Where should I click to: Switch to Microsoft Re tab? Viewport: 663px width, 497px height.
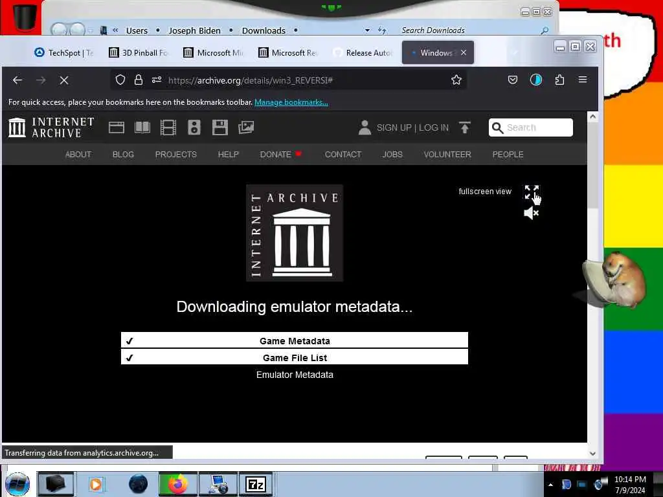288,53
